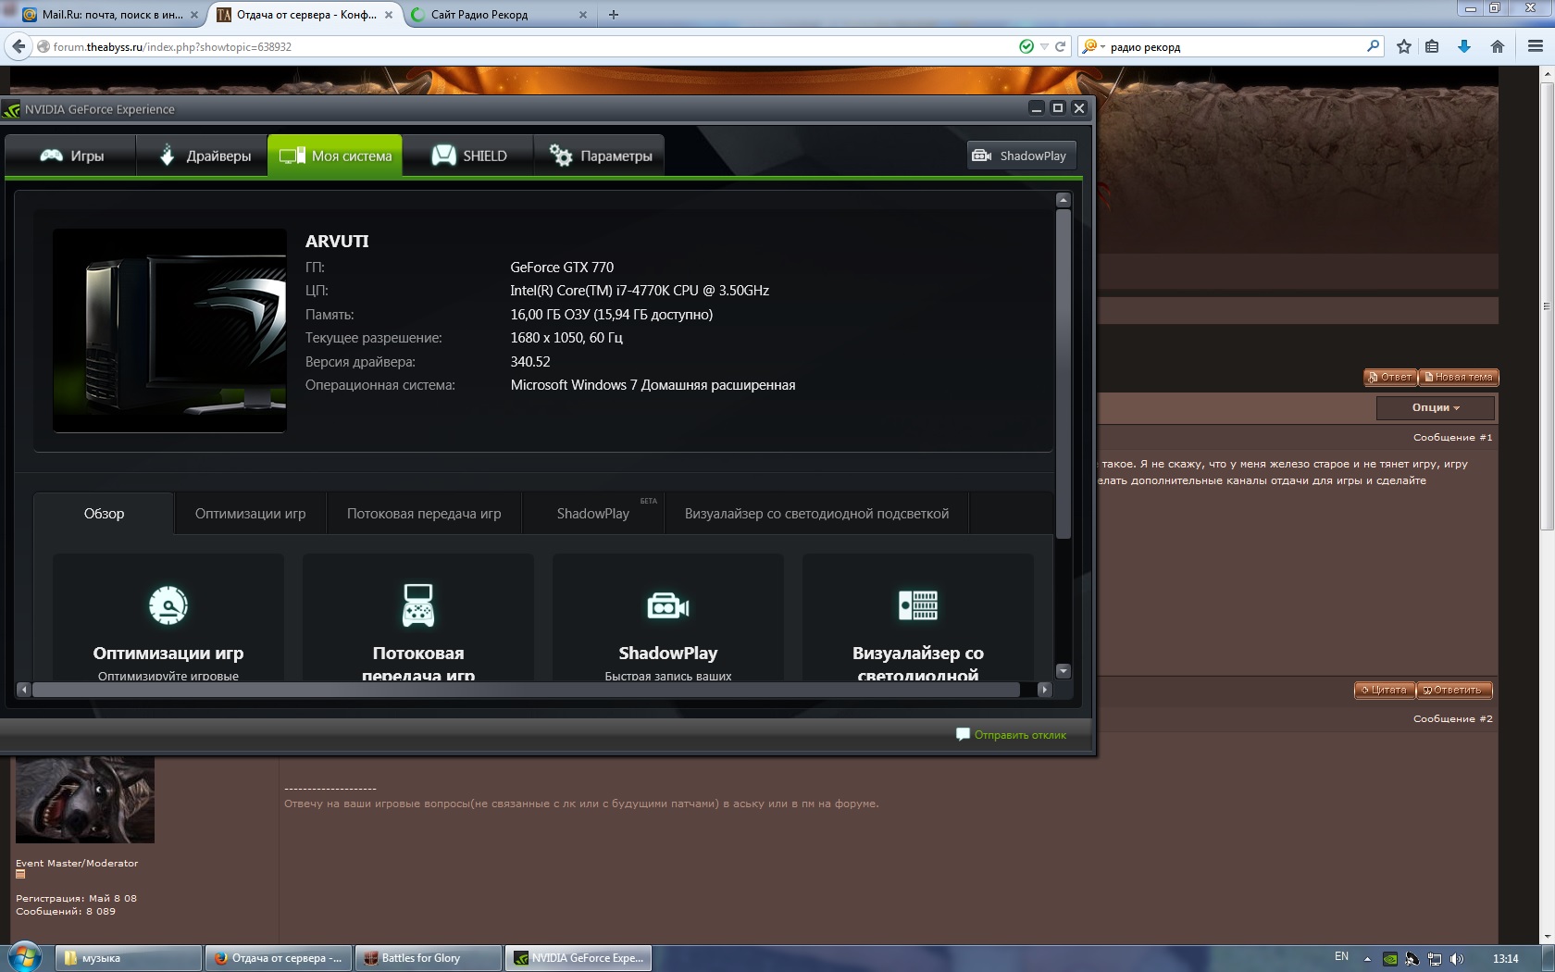Image resolution: width=1555 pixels, height=972 pixels.
Task: Click the NVIDIA GeForce Experience taskbar item
Action: click(x=578, y=958)
